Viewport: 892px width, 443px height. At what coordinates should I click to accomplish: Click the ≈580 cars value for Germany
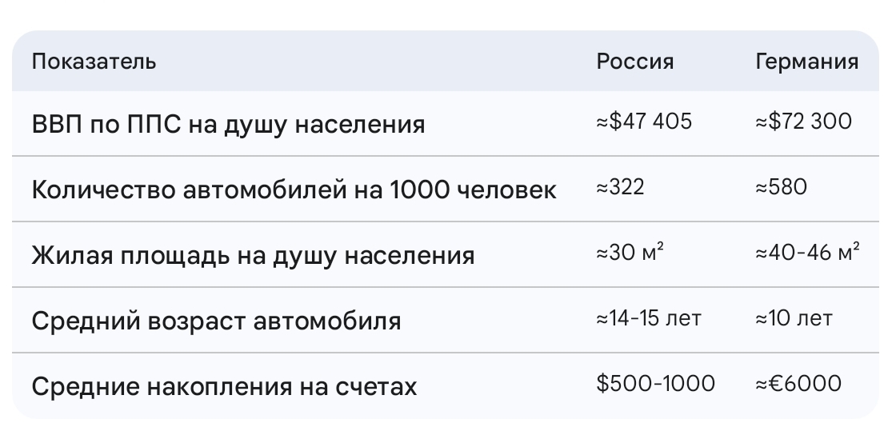click(x=781, y=187)
